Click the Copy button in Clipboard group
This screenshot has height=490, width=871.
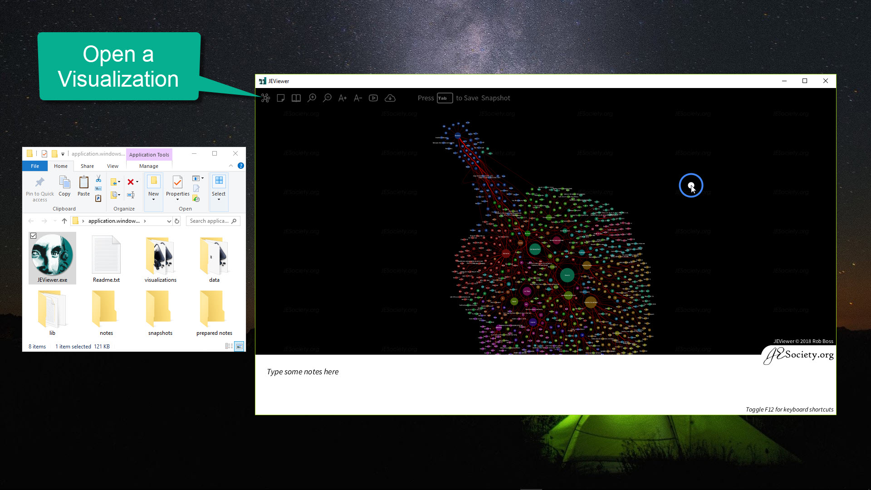pyautogui.click(x=64, y=186)
